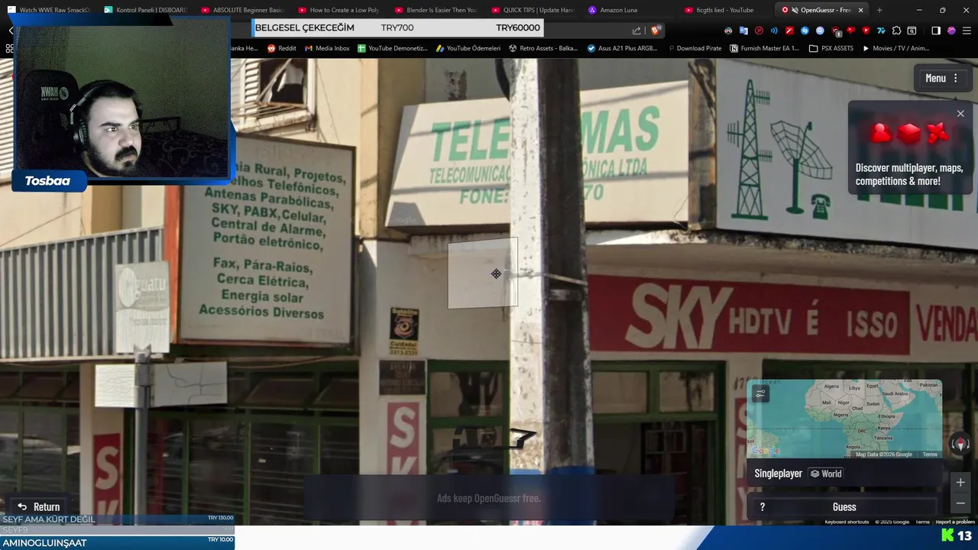This screenshot has height=550, width=978.
Task: Click the 7tv extension icon
Action: 881,31
